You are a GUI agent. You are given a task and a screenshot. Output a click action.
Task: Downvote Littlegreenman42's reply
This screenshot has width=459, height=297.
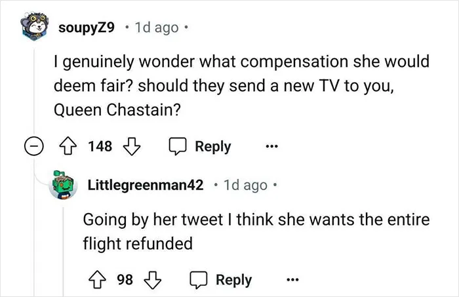(x=153, y=280)
